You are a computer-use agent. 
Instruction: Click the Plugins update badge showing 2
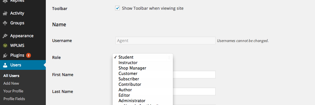click(29, 56)
